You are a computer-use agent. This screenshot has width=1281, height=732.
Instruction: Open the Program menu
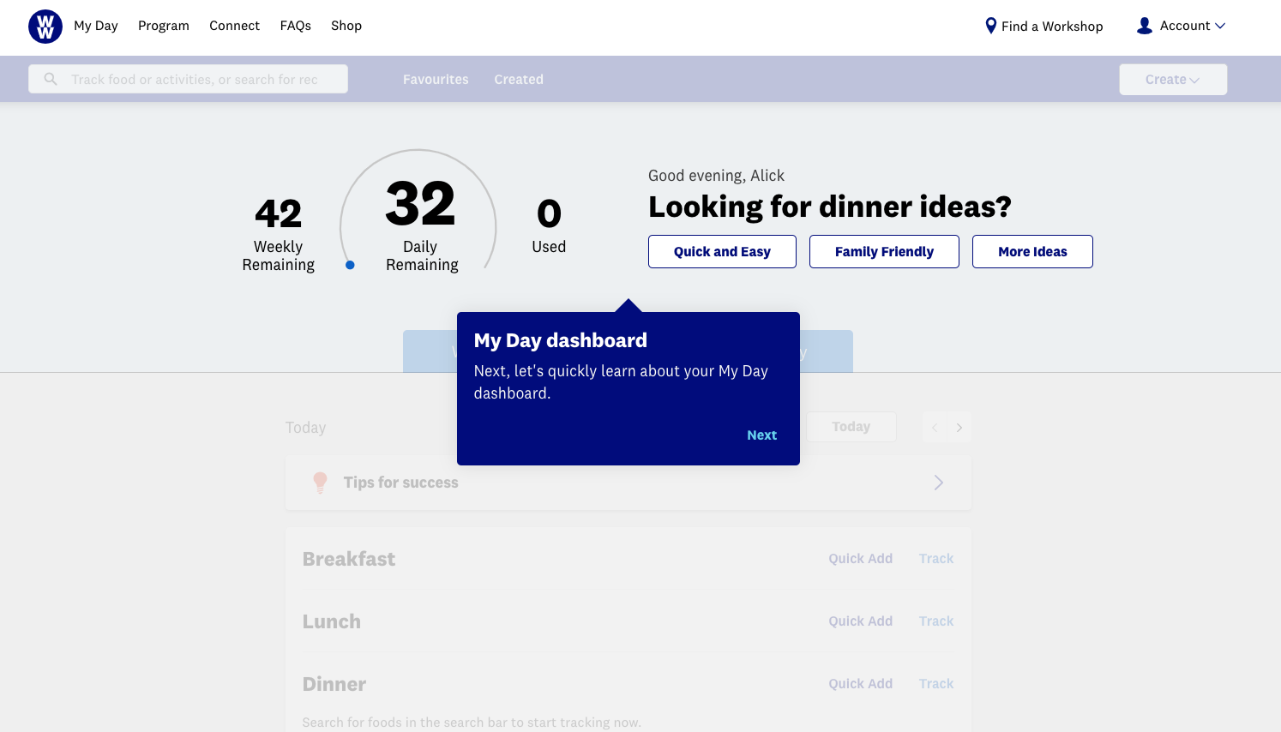tap(163, 26)
